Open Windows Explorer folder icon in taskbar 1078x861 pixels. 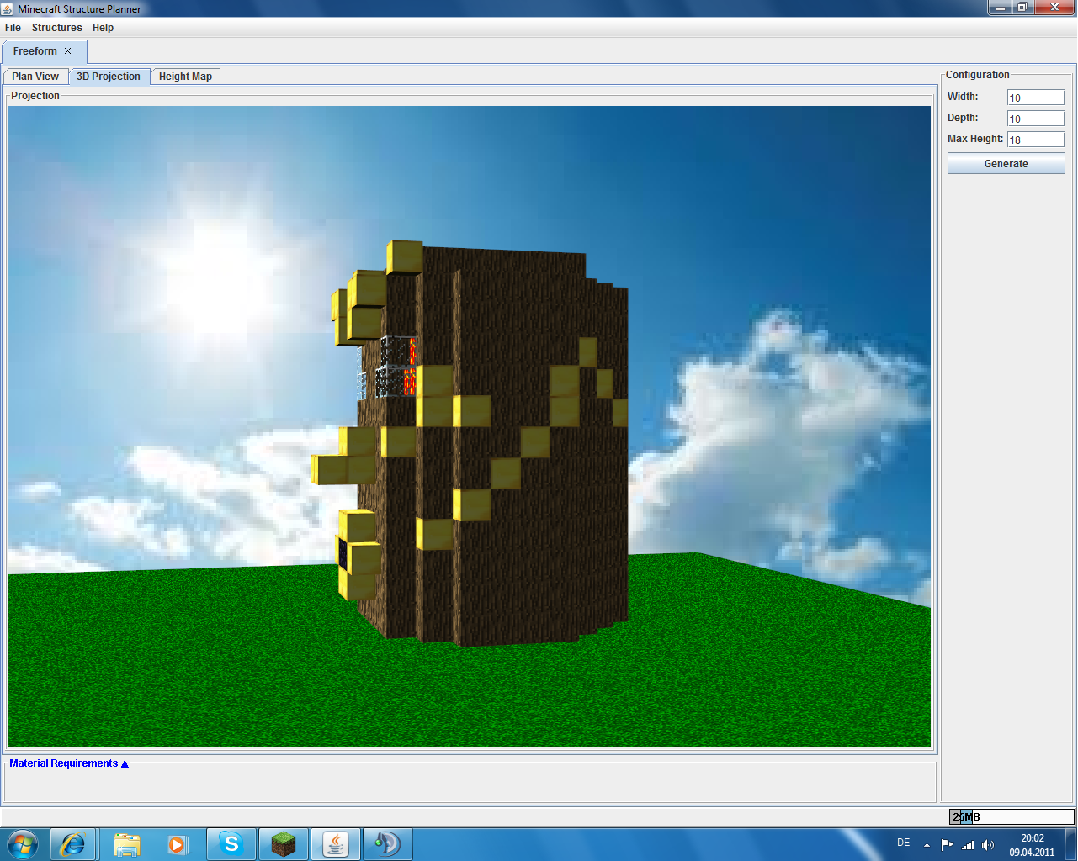click(126, 843)
